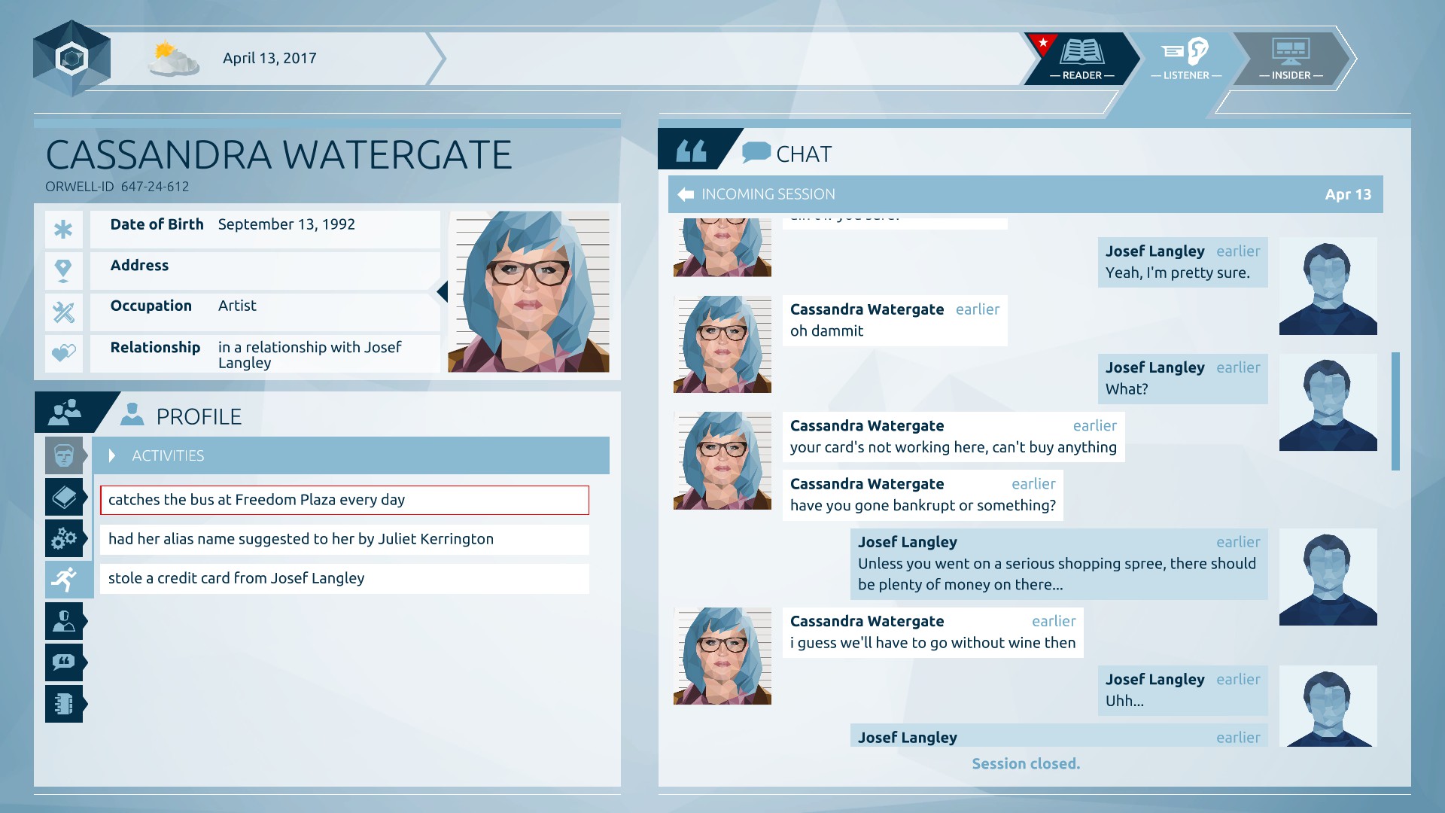
Task: Click the Occupation tools icon
Action: [63, 312]
